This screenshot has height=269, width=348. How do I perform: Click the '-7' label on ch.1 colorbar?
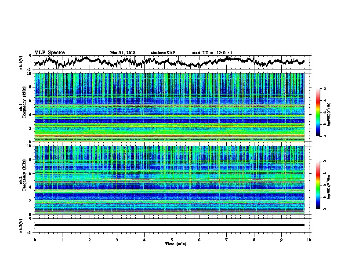tap(324, 136)
